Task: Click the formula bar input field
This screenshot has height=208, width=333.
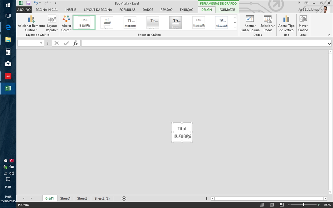Action: click(204, 43)
